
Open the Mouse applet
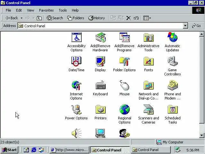(124, 88)
